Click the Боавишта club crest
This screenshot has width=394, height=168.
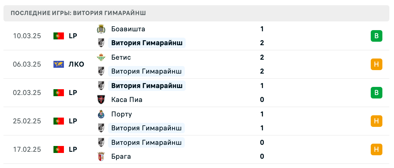click(101, 29)
